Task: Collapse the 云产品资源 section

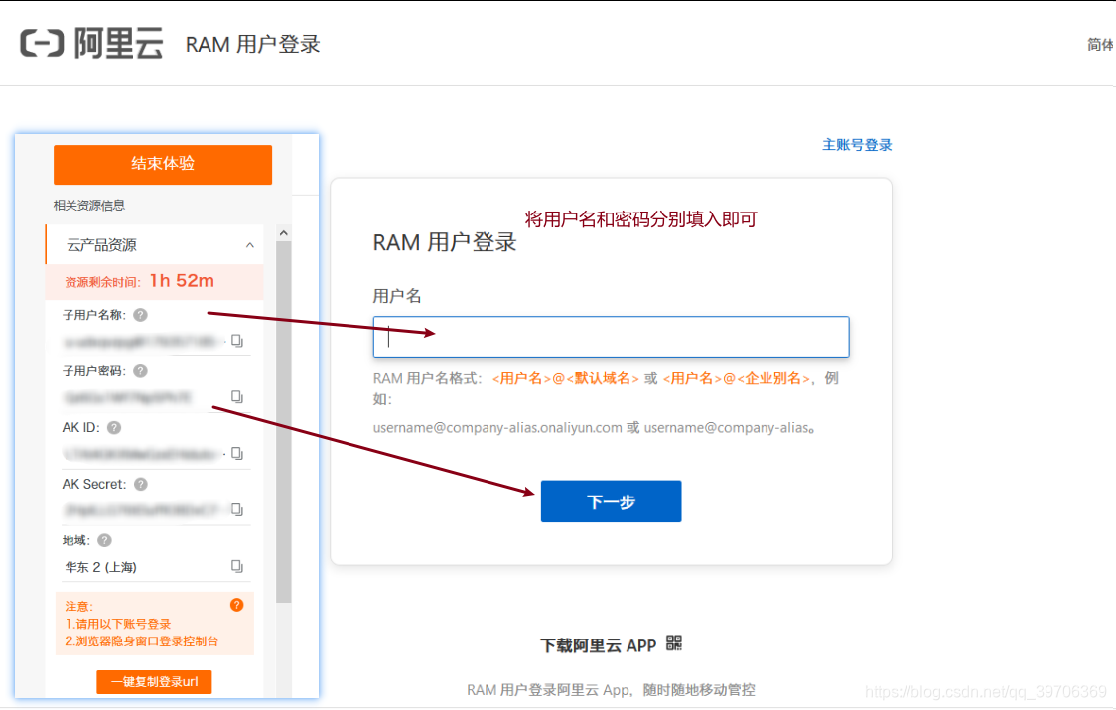Action: click(250, 245)
